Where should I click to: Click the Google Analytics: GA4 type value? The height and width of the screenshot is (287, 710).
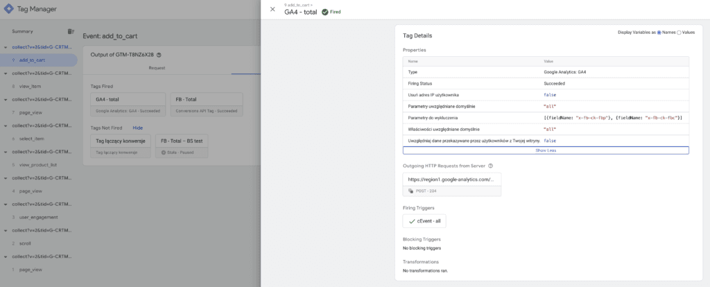[565, 71]
